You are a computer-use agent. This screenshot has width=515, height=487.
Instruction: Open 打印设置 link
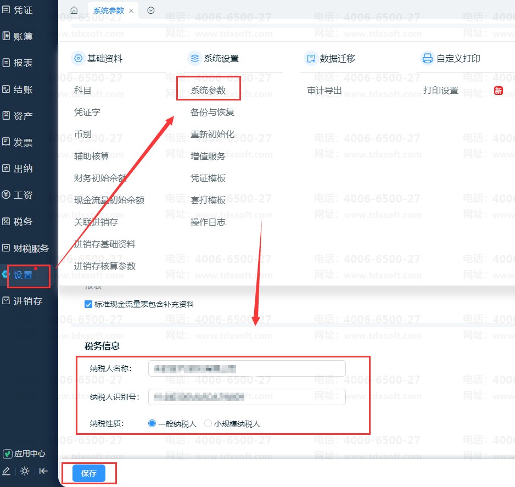pos(440,91)
